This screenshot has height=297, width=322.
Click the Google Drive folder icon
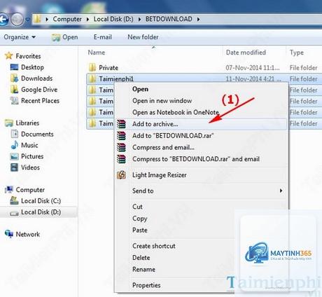coord(14,90)
